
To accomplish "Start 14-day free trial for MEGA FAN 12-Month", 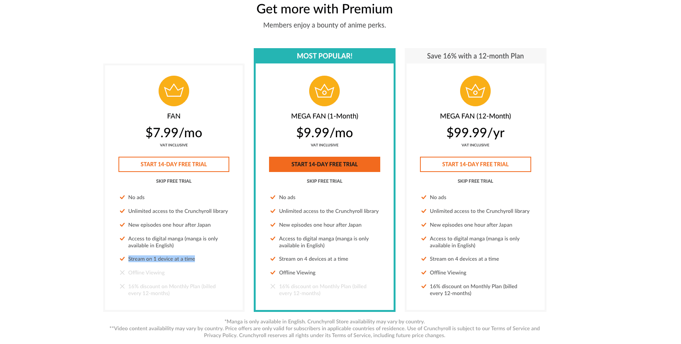I will coord(475,164).
